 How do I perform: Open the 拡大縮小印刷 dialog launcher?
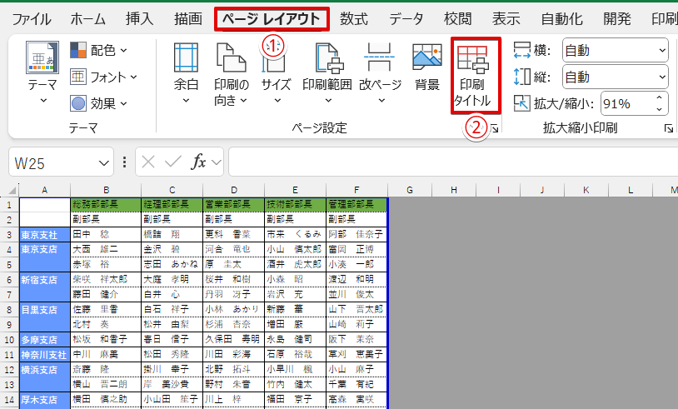669,128
